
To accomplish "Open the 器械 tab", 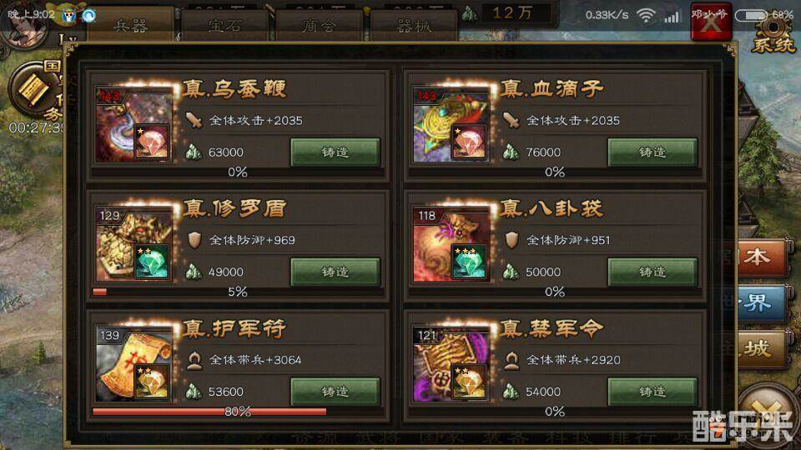I will [413, 24].
